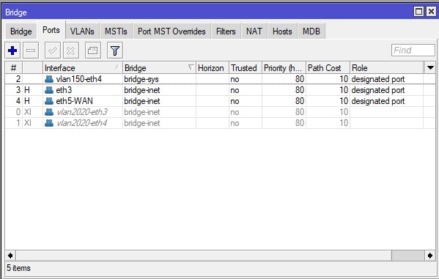
Task: Open the MSTIs tab
Action: 116,31
